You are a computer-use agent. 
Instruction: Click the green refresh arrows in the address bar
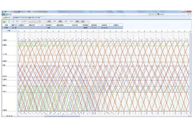pyautogui.click(x=153, y=14)
